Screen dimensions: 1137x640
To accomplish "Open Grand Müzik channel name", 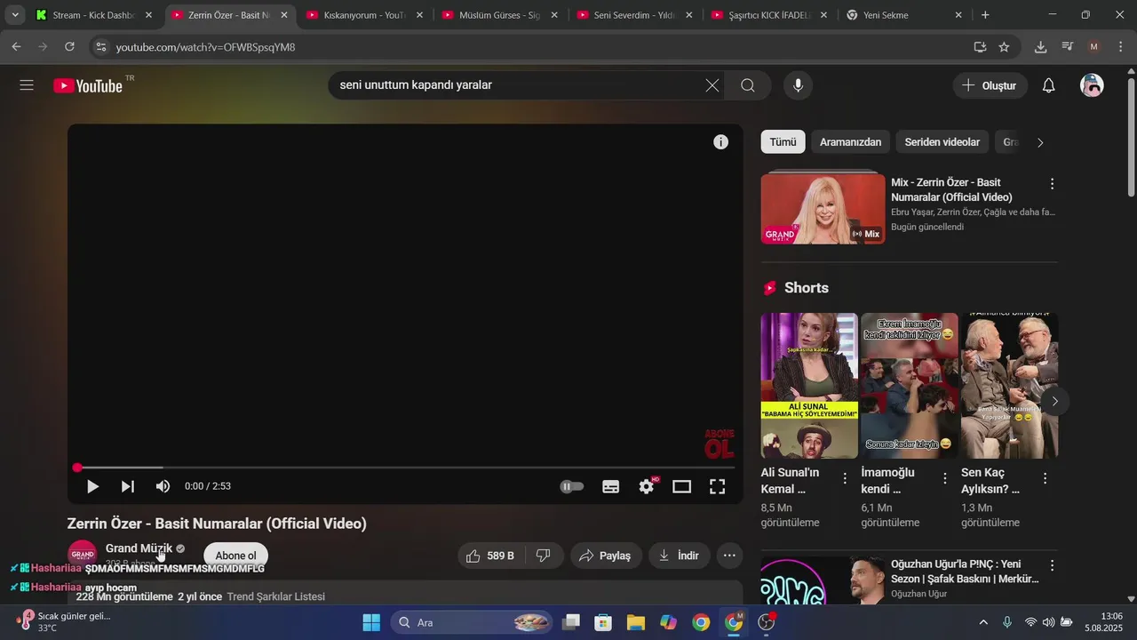I will 139,548.
